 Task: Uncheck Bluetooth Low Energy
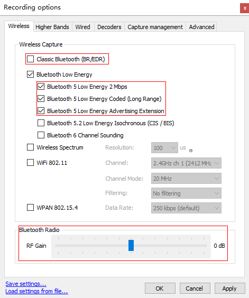(x=31, y=74)
